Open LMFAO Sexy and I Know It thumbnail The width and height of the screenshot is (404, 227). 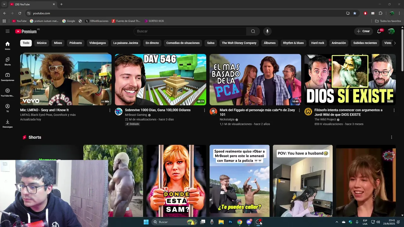(x=66, y=79)
